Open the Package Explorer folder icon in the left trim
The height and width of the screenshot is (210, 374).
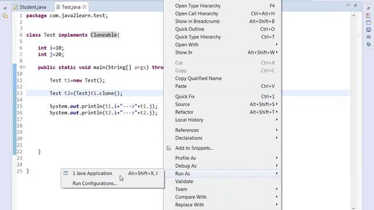pos(5,16)
